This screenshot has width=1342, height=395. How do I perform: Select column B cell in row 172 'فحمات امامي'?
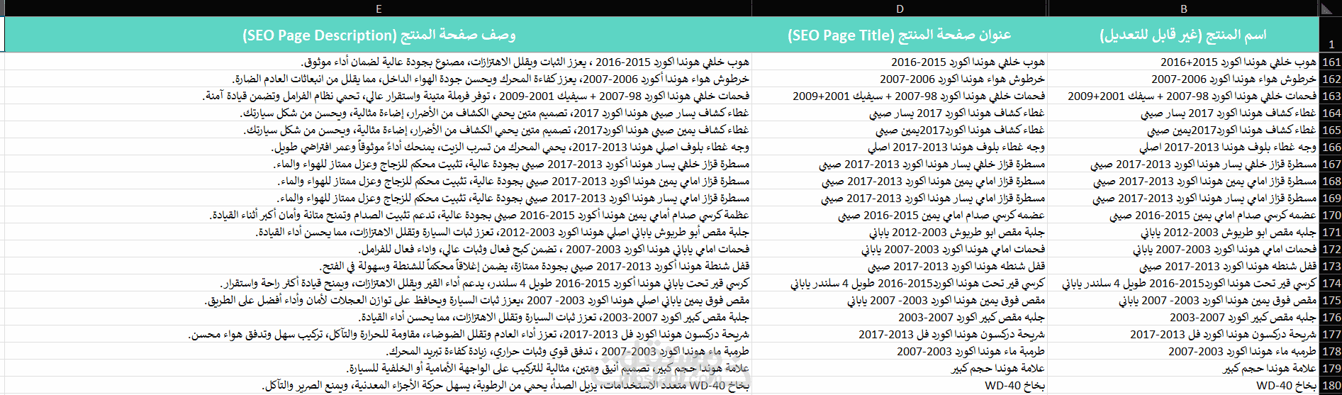(1183, 249)
